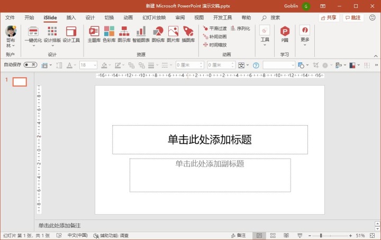The height and width of the screenshot is (240, 381).
Task: Open the help question mark icon
Action: pyautogui.click(x=256, y=65)
